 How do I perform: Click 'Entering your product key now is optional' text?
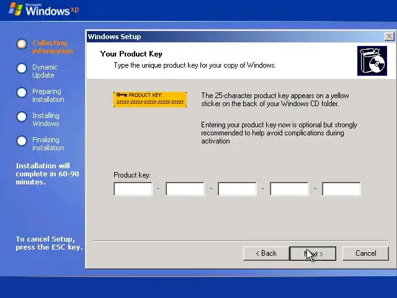pos(279,133)
